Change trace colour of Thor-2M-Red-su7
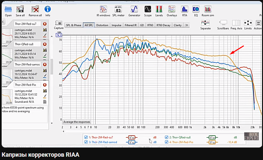 point(45,35)
